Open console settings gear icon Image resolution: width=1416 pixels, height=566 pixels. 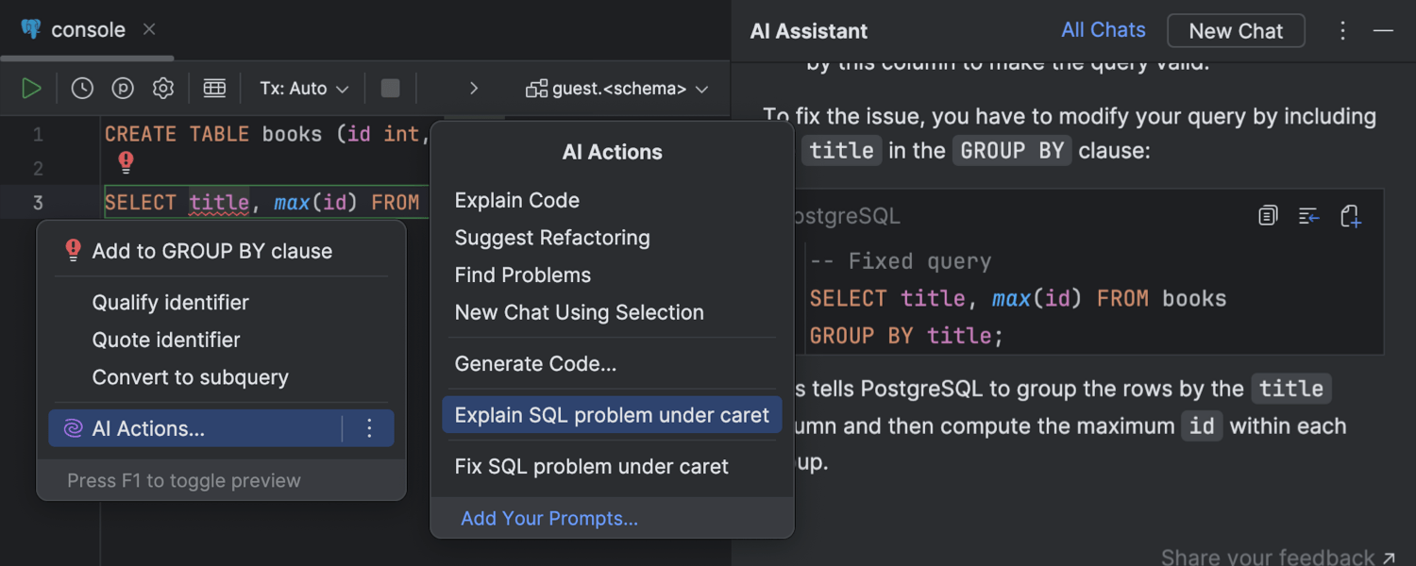click(x=163, y=89)
